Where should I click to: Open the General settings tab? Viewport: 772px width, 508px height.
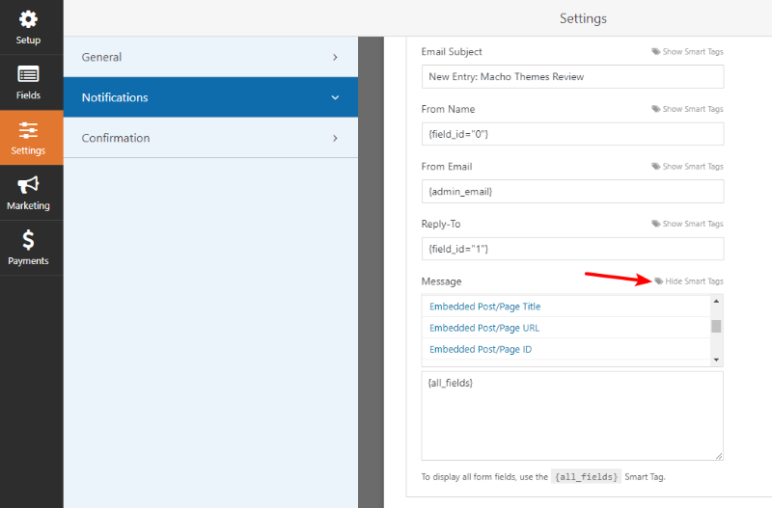pos(210,57)
